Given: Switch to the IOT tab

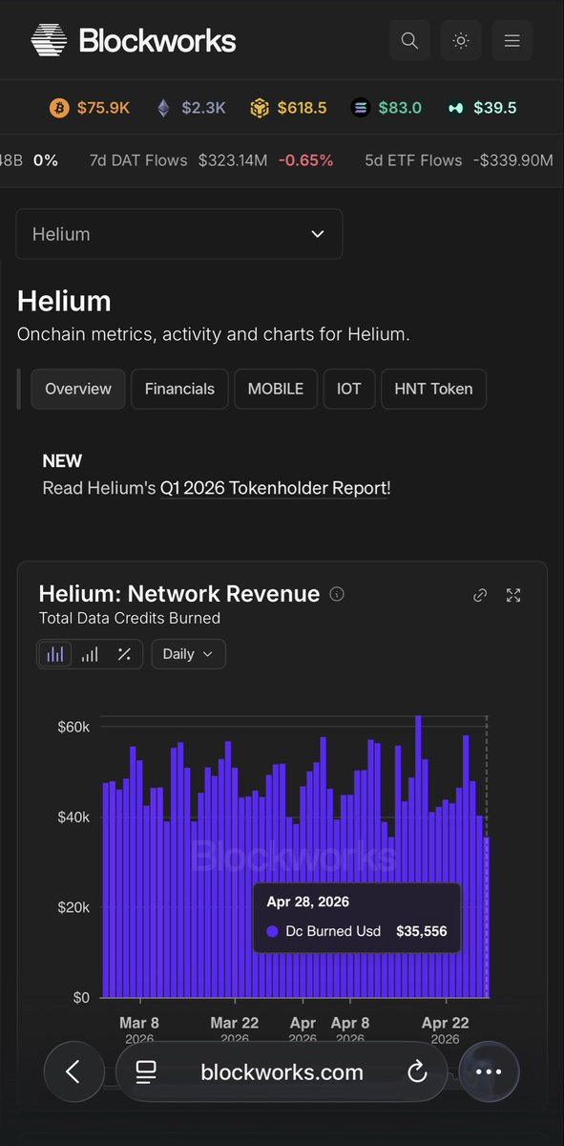Looking at the screenshot, I should [349, 389].
